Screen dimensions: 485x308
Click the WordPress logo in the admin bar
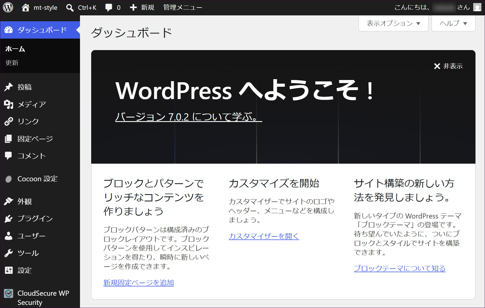(8, 7)
